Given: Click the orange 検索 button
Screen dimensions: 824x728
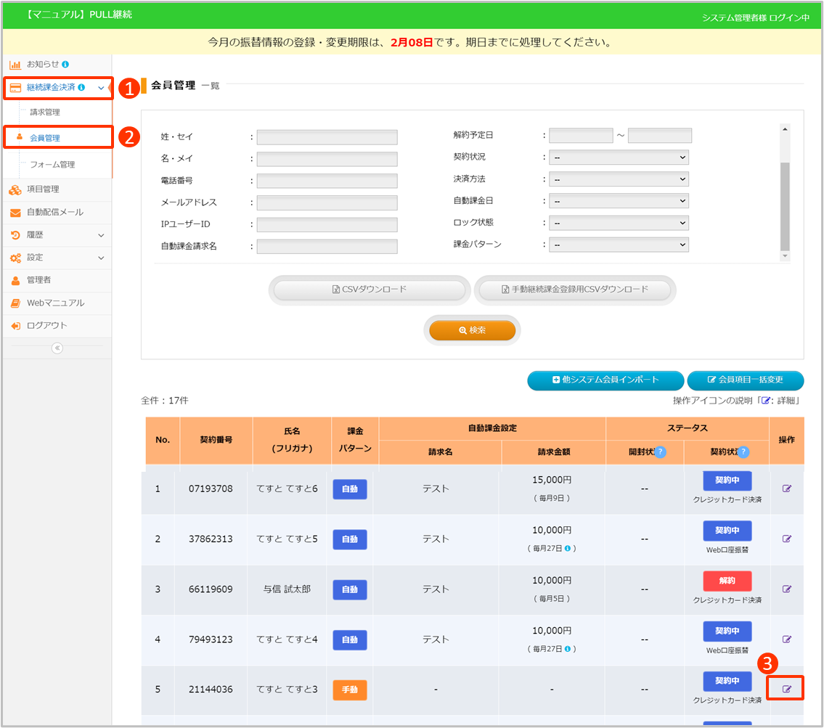Looking at the screenshot, I should point(473,330).
